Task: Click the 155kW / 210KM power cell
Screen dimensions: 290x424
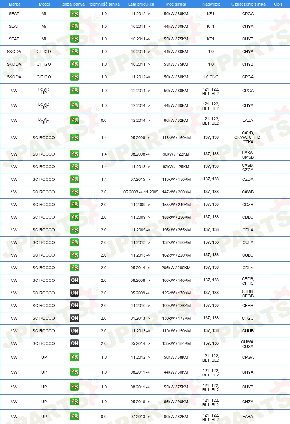Action: (x=176, y=205)
